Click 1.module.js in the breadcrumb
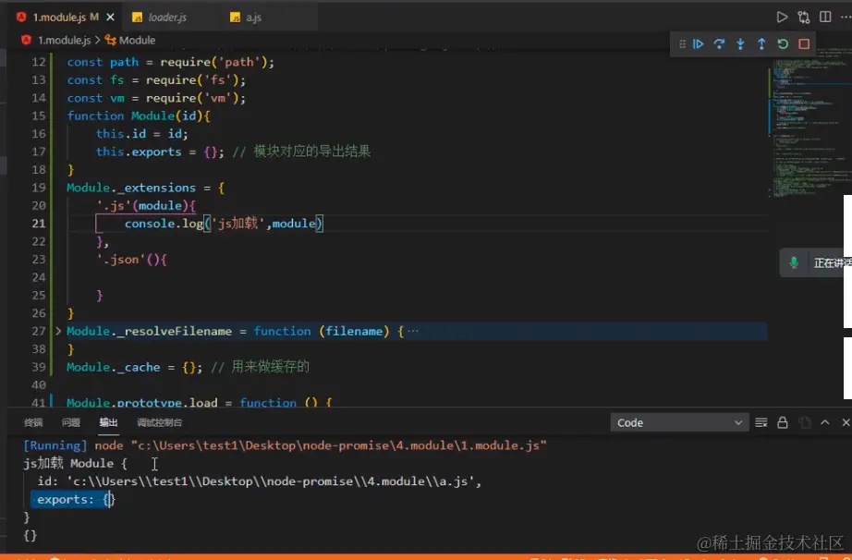This screenshot has height=560, width=852. (64, 40)
